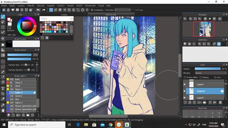
Task: Select the Magic Wand tool
Action: 3,72
